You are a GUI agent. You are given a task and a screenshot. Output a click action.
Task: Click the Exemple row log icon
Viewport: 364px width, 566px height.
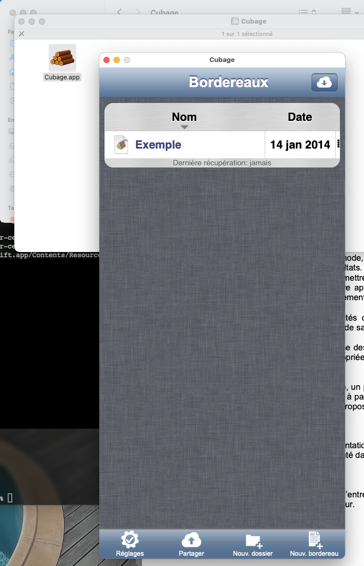pyautogui.click(x=121, y=145)
